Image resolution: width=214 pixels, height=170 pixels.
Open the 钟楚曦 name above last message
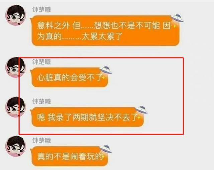tap(41, 141)
